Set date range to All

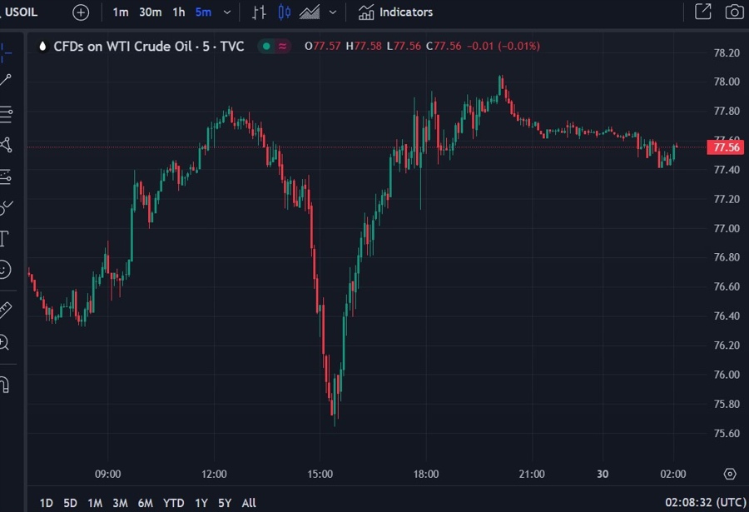point(249,503)
